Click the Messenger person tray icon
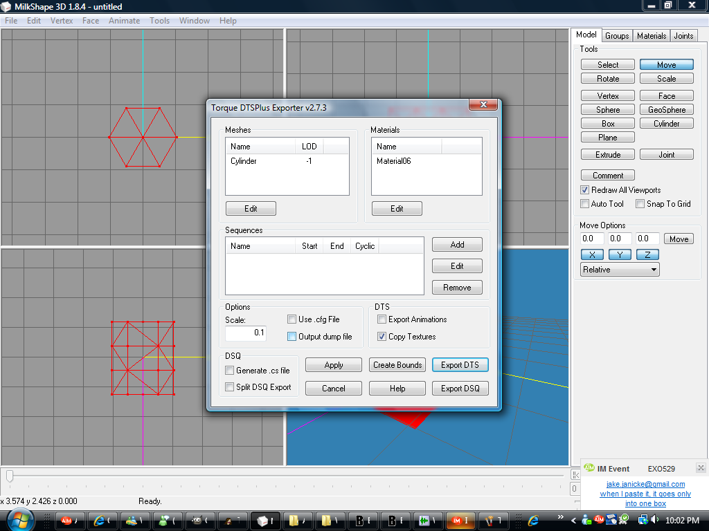Viewport: 709px width, 531px height. click(x=586, y=520)
